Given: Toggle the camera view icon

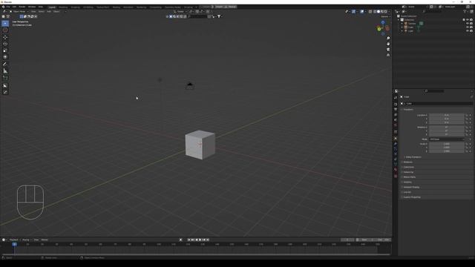Looking at the screenshot, I should [x=388, y=50].
